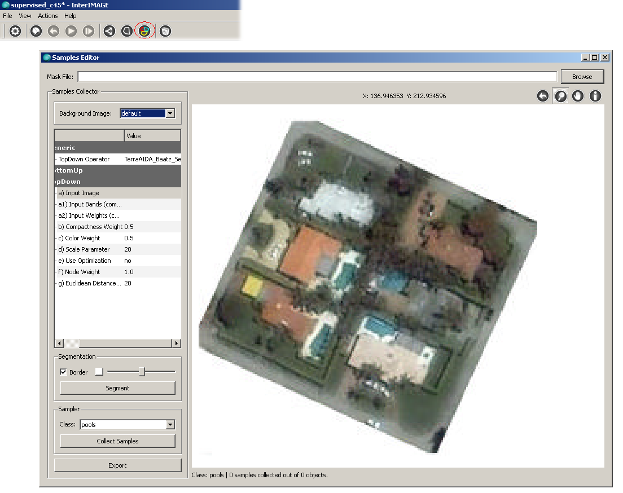Click the Mask File input field
Image resolution: width=623 pixels, height=493 pixels.
(x=317, y=77)
